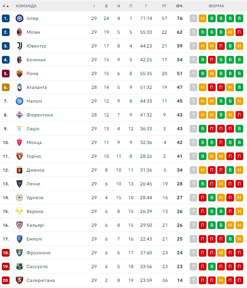This screenshot has height=288, width=247.
Task: Click the Salernitana team crest
Action: [19, 280]
